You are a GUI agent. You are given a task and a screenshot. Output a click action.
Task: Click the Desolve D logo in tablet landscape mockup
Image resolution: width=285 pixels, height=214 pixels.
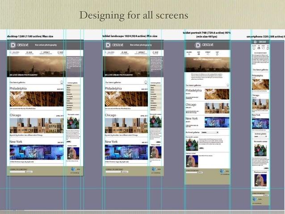pyautogui.click(x=108, y=45)
